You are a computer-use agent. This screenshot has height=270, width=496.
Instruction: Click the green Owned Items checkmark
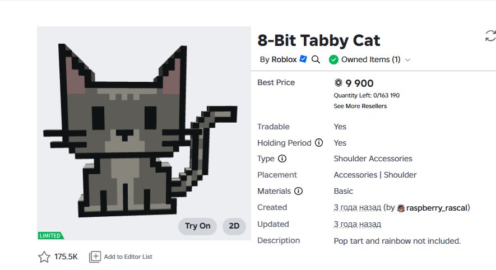pyautogui.click(x=333, y=59)
